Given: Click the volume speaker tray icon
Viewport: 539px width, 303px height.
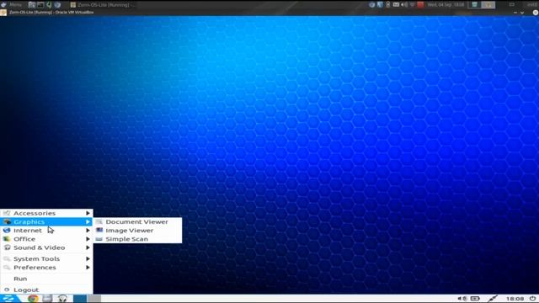Looking at the screenshot, I should click(x=462, y=299).
